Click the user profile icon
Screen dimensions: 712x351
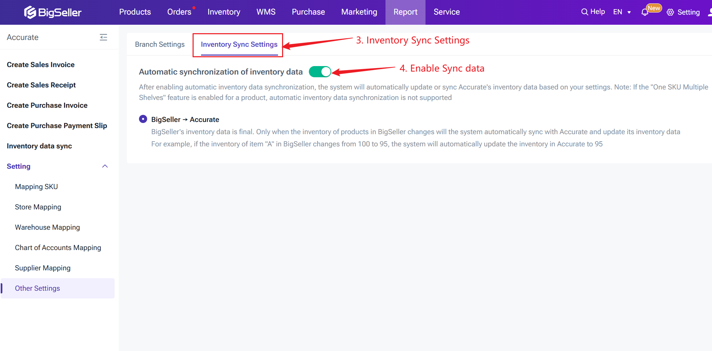coord(710,13)
